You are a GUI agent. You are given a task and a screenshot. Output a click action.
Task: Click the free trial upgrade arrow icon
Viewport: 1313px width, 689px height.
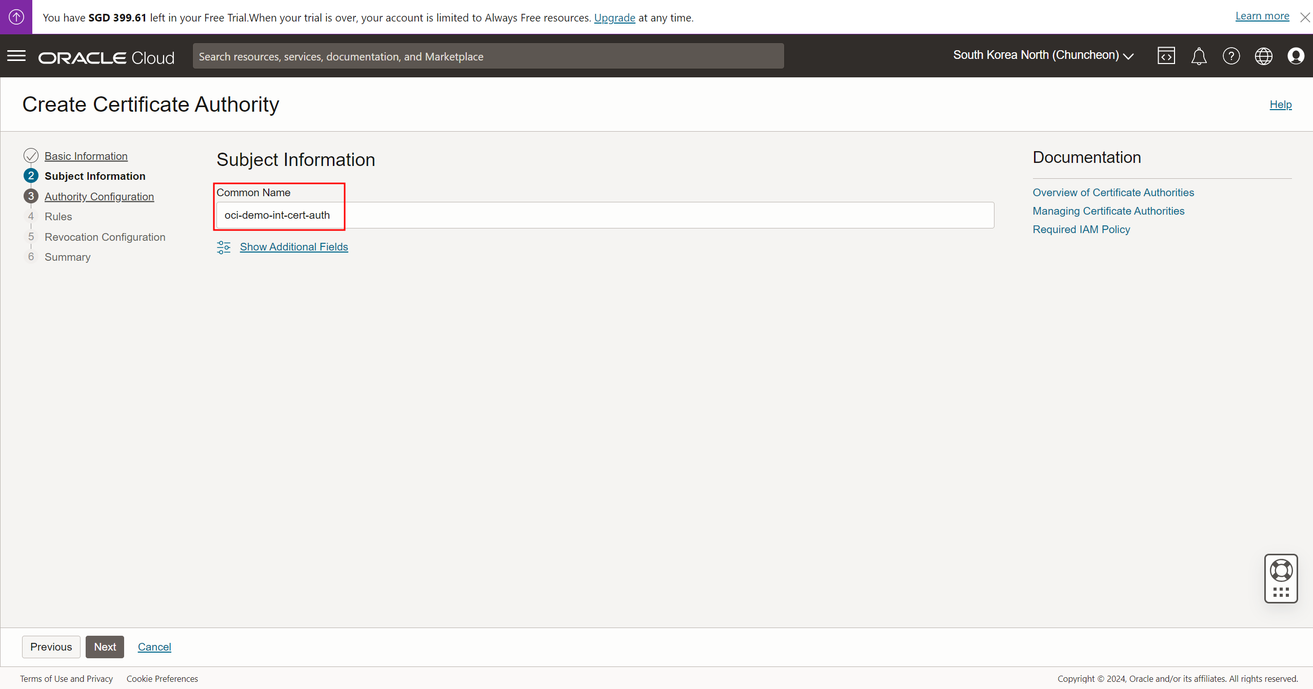[16, 17]
